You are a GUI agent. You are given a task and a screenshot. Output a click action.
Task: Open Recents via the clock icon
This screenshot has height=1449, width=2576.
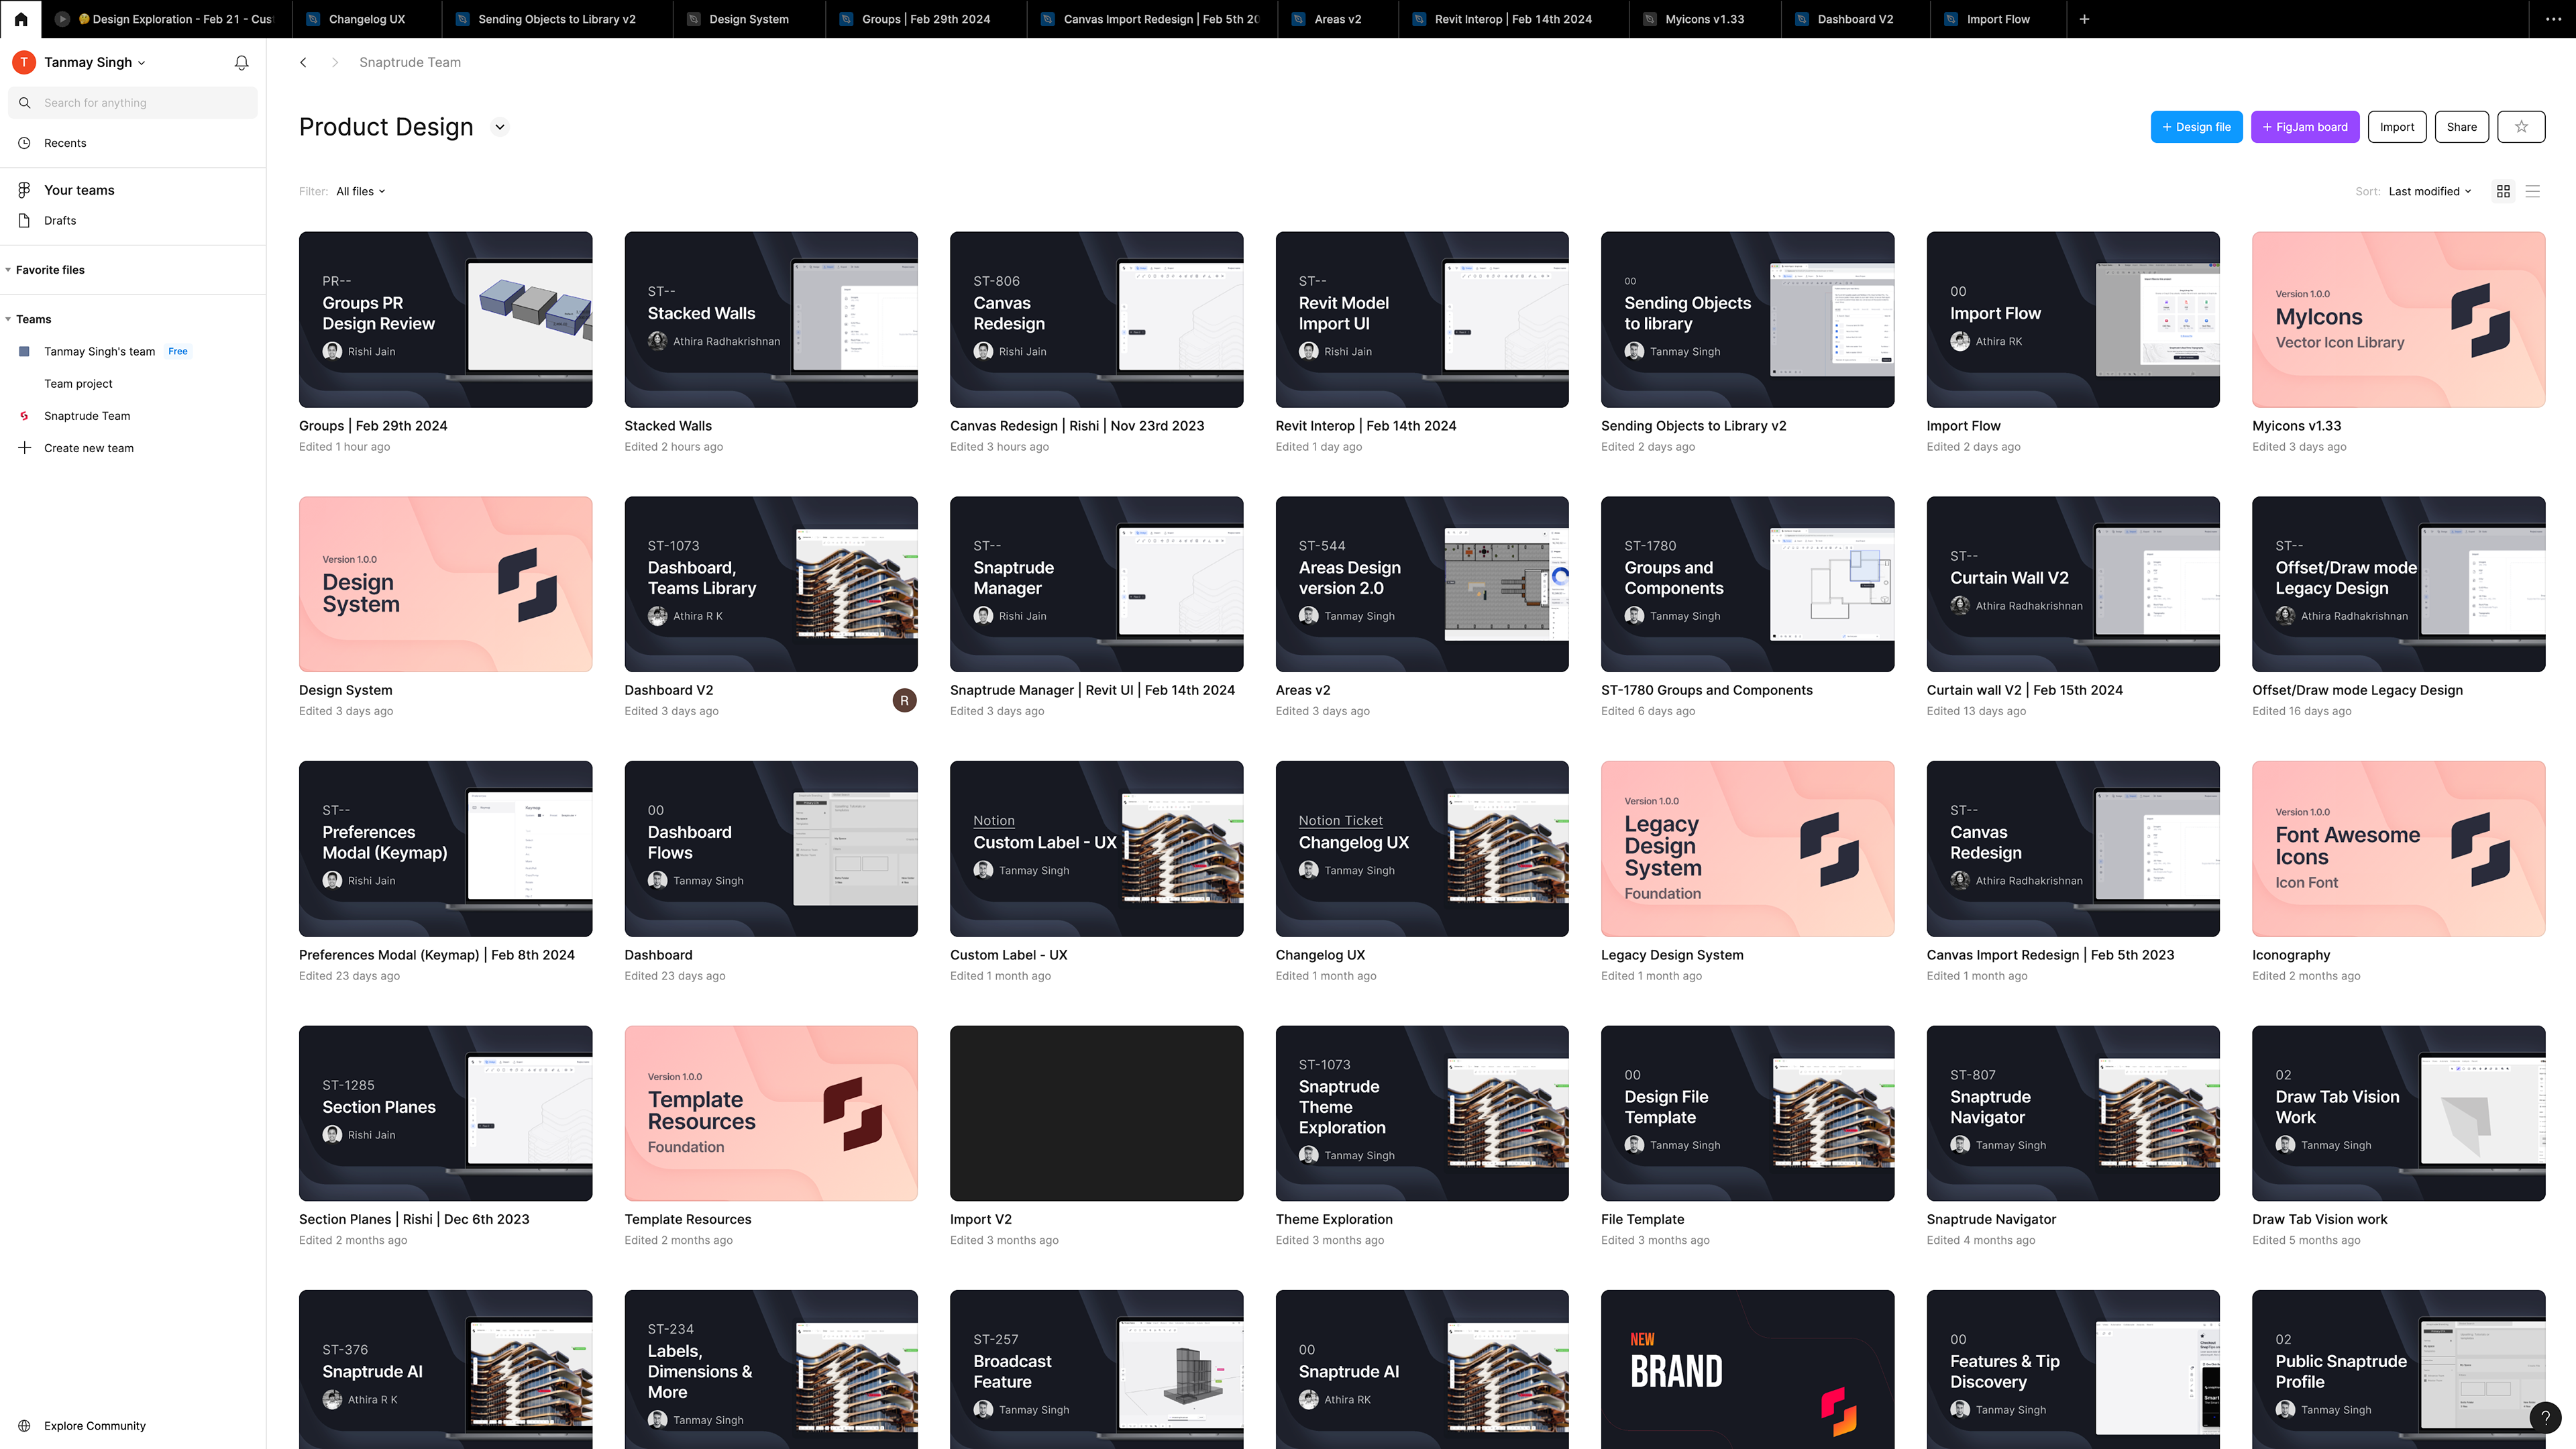pos(24,143)
